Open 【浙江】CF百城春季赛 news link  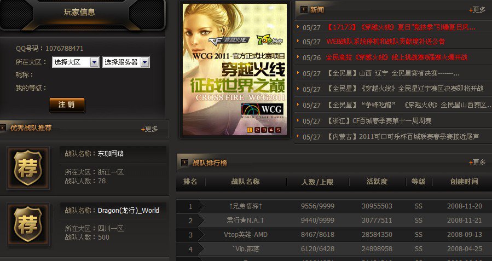tap(379, 121)
